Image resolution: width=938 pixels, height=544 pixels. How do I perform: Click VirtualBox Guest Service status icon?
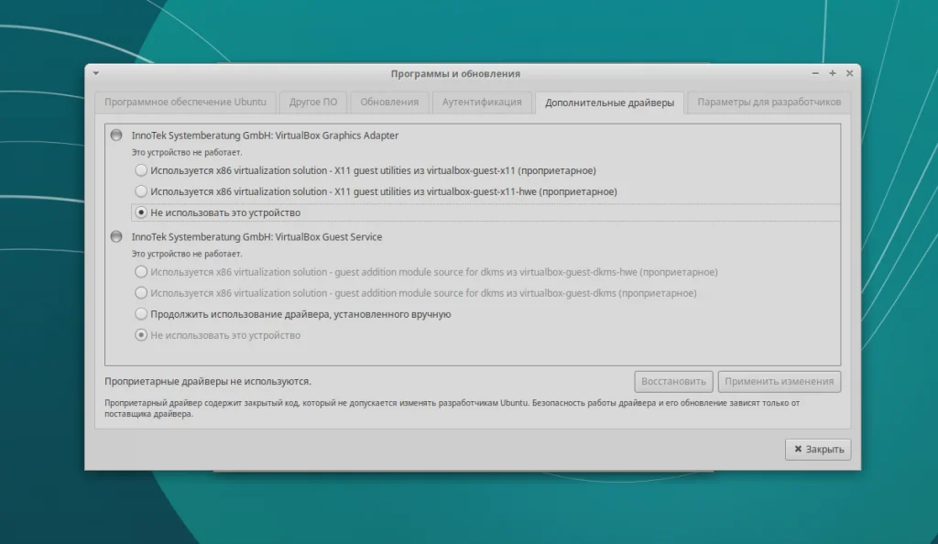tap(116, 236)
